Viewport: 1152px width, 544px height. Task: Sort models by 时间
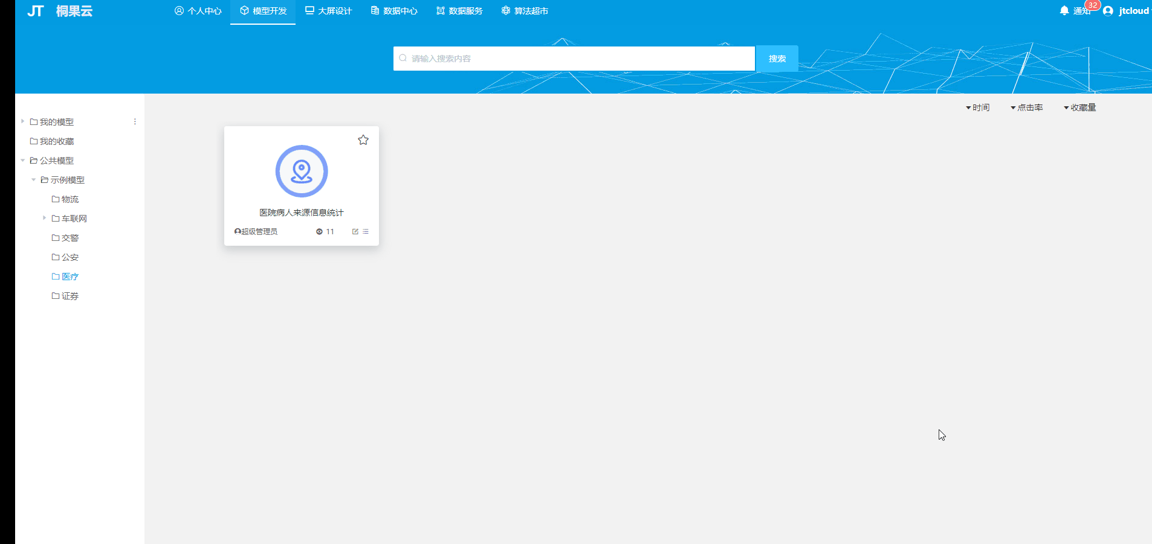point(978,107)
